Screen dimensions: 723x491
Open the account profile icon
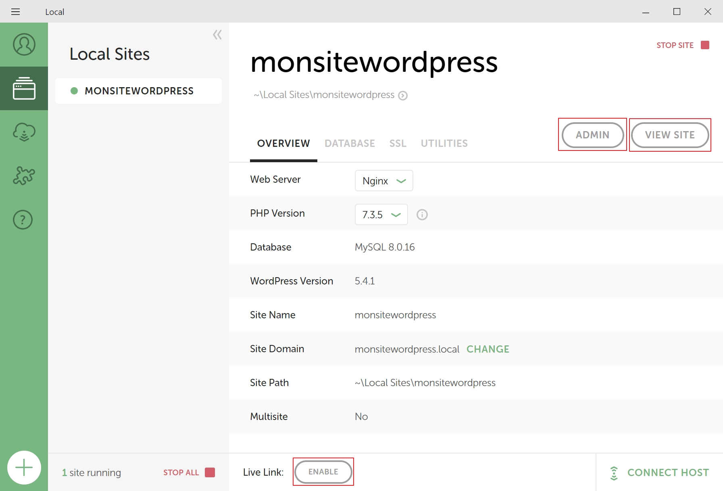pos(24,44)
